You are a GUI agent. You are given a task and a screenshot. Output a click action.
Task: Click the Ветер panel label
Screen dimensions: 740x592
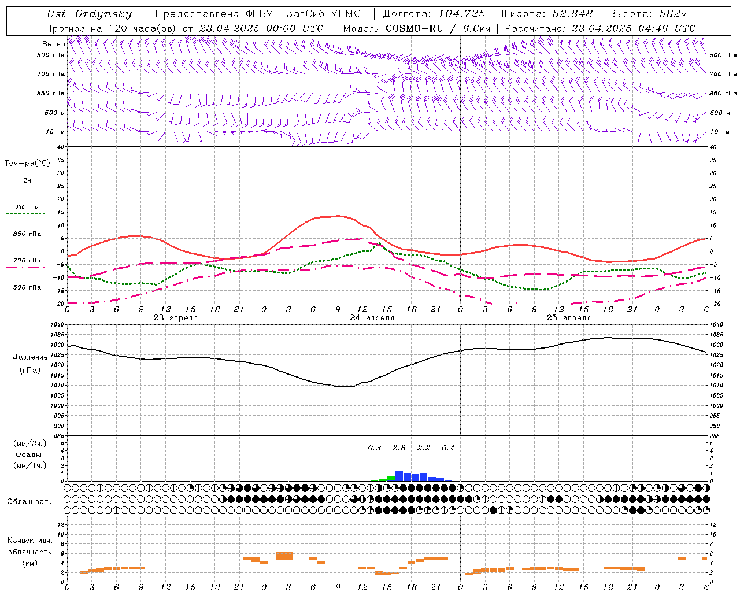[54, 44]
